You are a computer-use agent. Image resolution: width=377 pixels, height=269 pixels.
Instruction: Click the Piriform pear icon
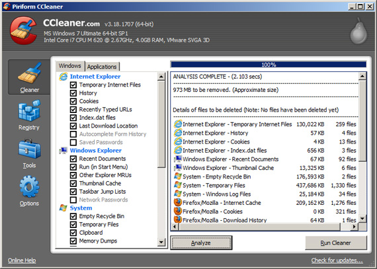coord(358,31)
